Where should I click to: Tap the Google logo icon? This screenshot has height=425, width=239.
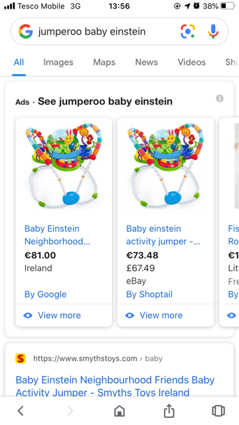(26, 31)
